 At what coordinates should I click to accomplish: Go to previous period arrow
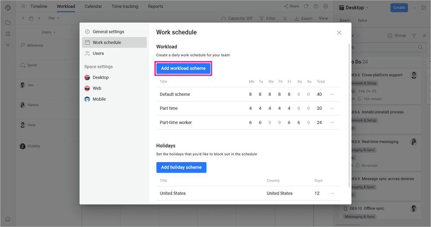pos(23,18)
